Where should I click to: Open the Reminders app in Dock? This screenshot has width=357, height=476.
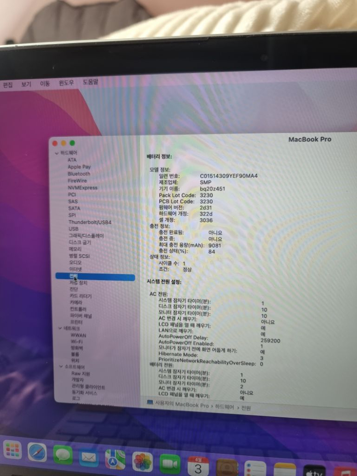pos(255,469)
